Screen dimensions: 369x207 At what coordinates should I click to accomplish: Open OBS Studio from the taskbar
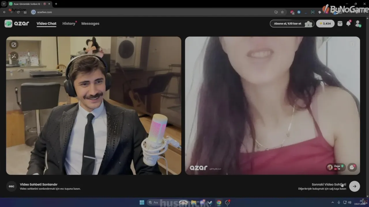click(227, 202)
